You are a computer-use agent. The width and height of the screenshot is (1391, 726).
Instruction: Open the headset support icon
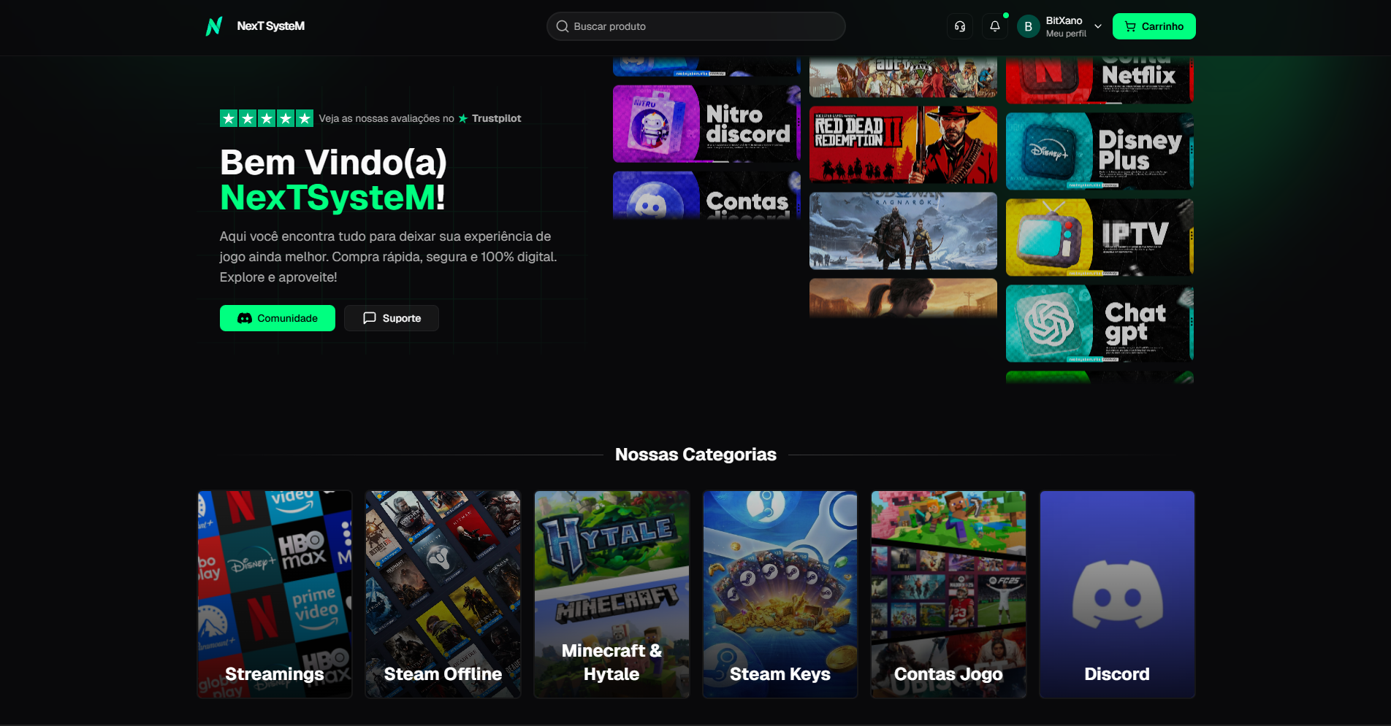click(960, 26)
